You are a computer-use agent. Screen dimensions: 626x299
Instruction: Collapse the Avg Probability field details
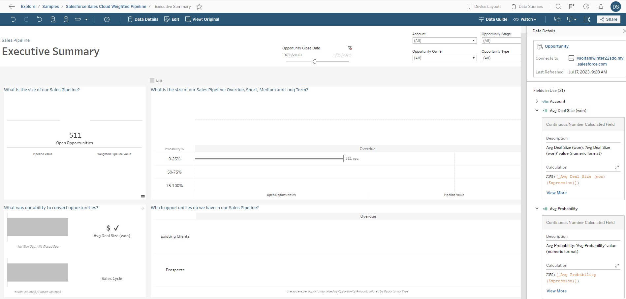pos(537,208)
